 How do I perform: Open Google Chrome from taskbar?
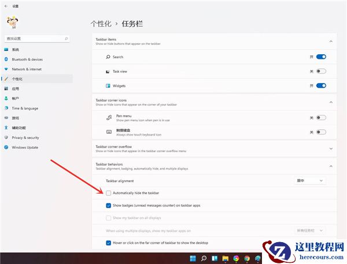coord(247,258)
